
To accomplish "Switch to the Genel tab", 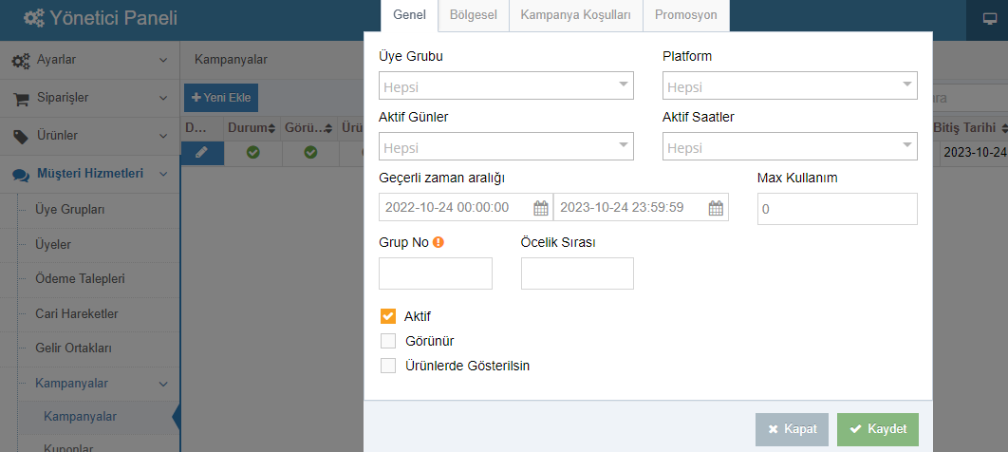I will [x=409, y=15].
